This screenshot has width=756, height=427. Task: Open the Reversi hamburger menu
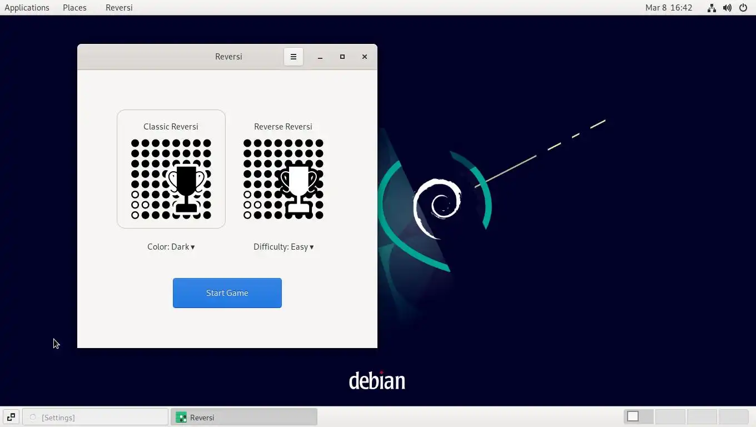(x=294, y=57)
